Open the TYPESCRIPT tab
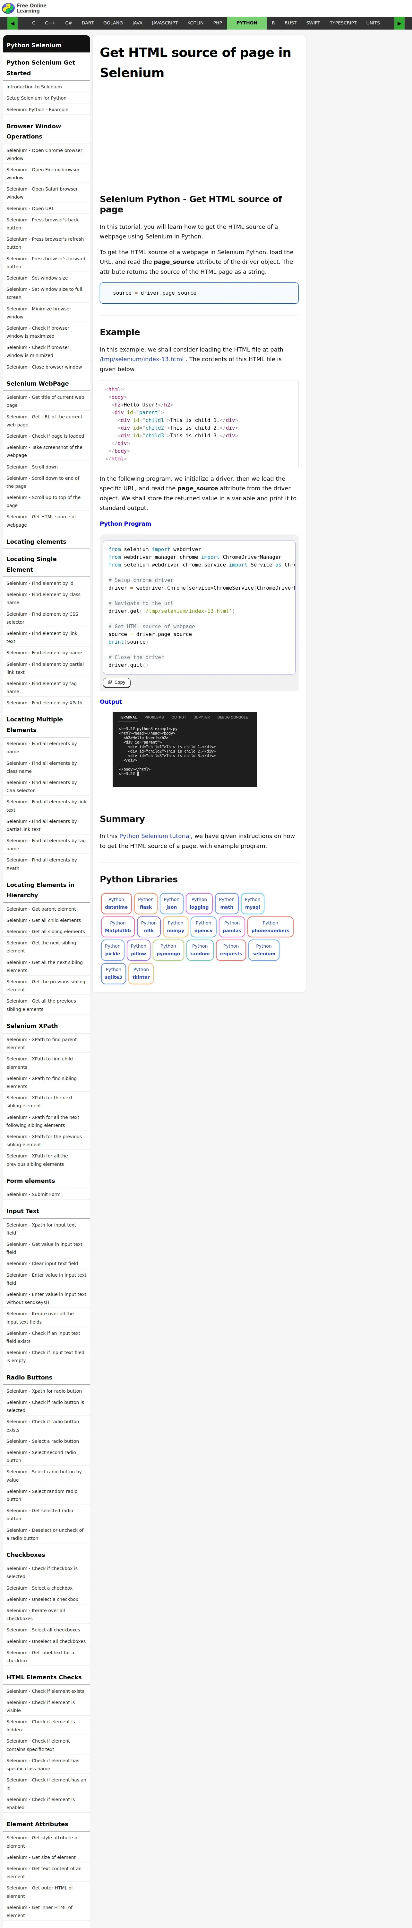412x1928 pixels. coord(343,23)
